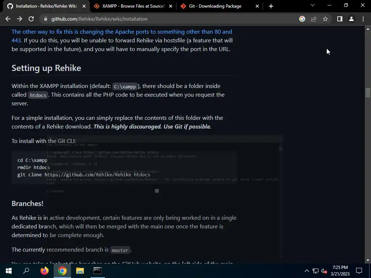Open the Chrome profile menu
The width and height of the screenshot is (371, 278).
[351, 19]
